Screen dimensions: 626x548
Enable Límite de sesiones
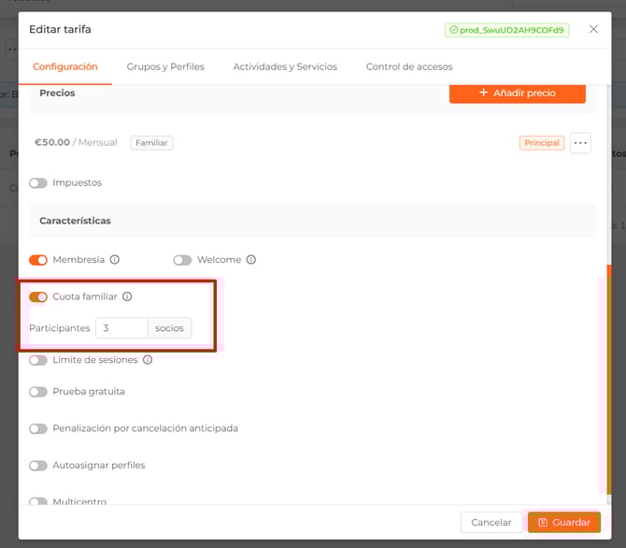(38, 360)
